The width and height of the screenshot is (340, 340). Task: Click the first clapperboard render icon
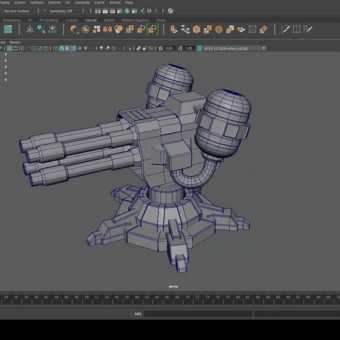[97, 10]
